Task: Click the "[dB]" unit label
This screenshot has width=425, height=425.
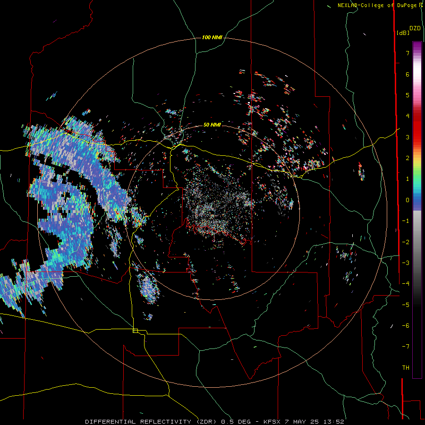Action: 403,33
